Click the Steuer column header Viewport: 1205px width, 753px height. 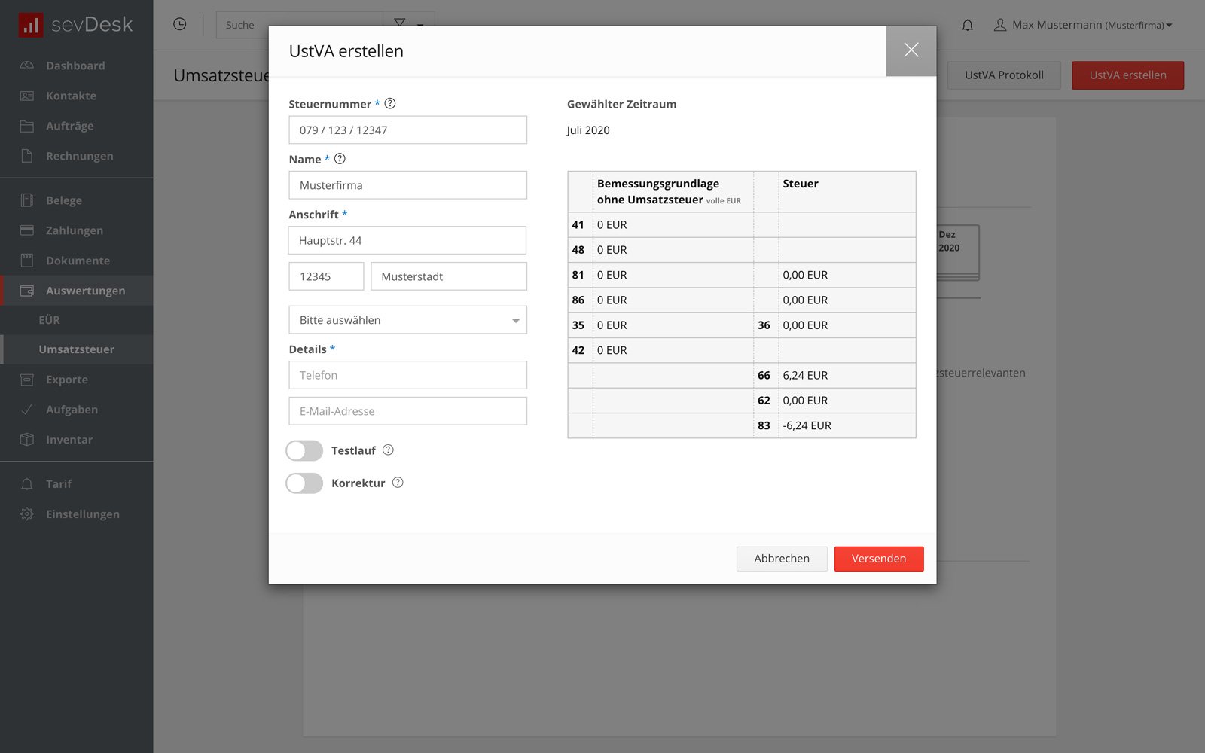click(x=801, y=184)
